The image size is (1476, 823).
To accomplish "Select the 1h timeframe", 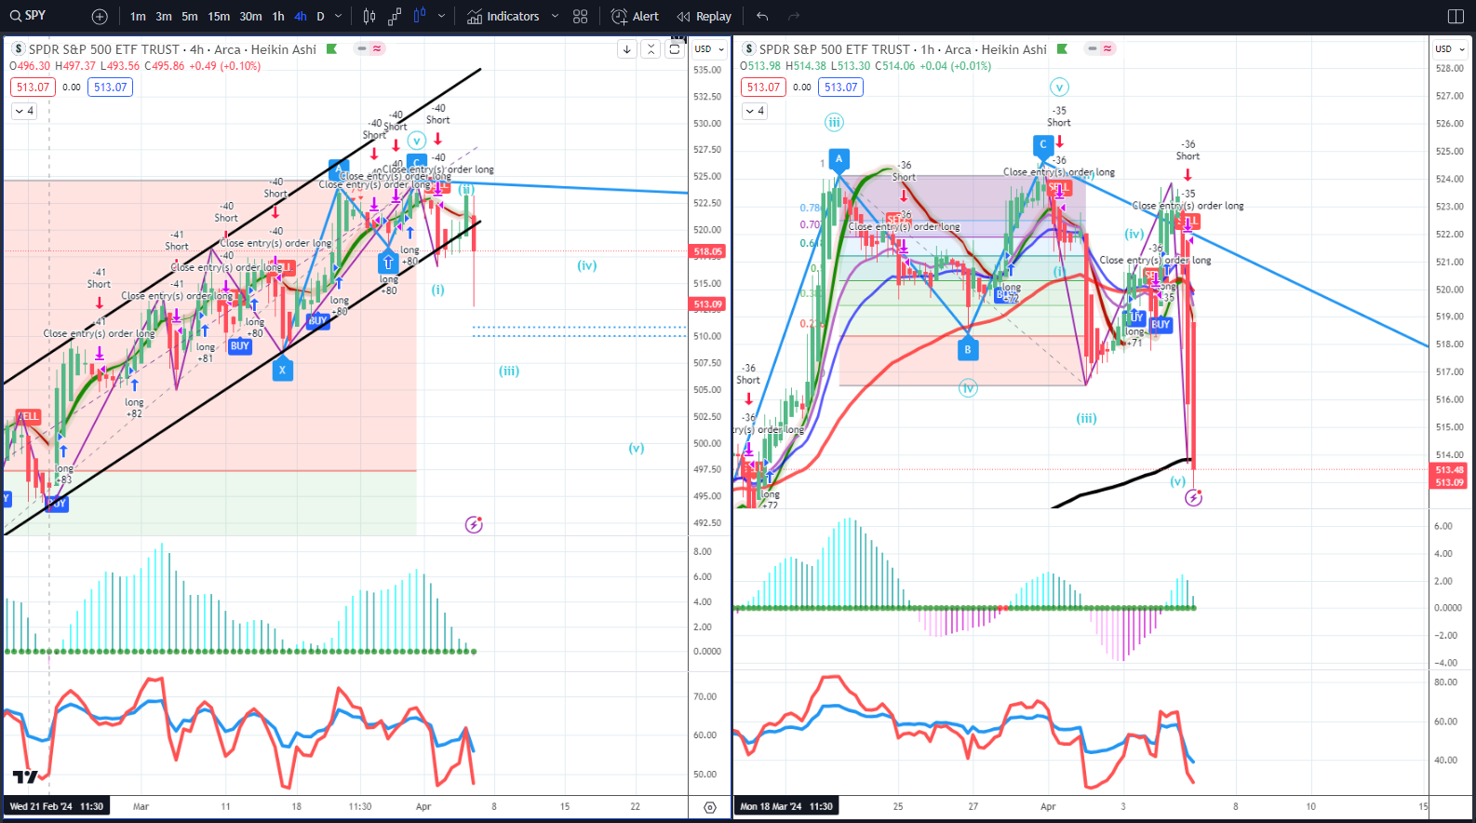I will pyautogui.click(x=278, y=17).
